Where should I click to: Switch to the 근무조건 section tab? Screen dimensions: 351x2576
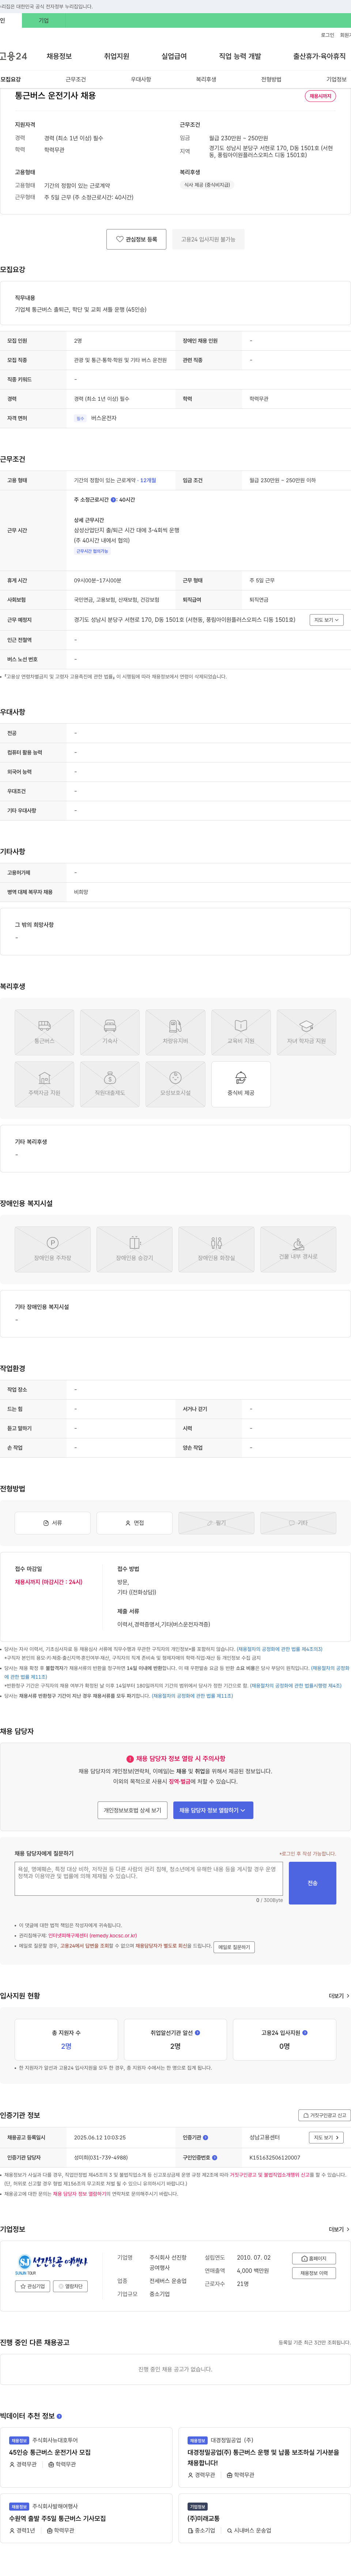[x=76, y=79]
